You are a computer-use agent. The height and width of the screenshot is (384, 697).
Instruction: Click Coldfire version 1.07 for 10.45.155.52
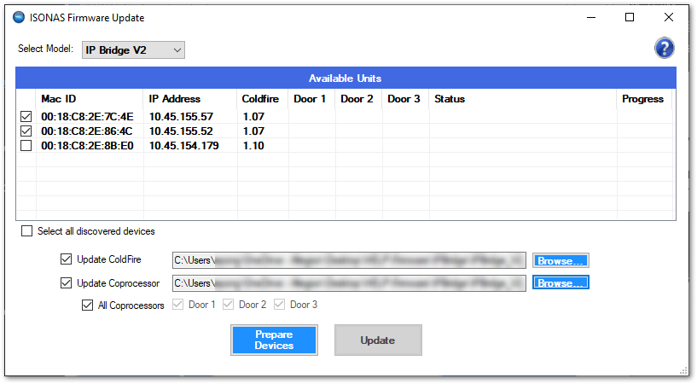[x=253, y=131]
